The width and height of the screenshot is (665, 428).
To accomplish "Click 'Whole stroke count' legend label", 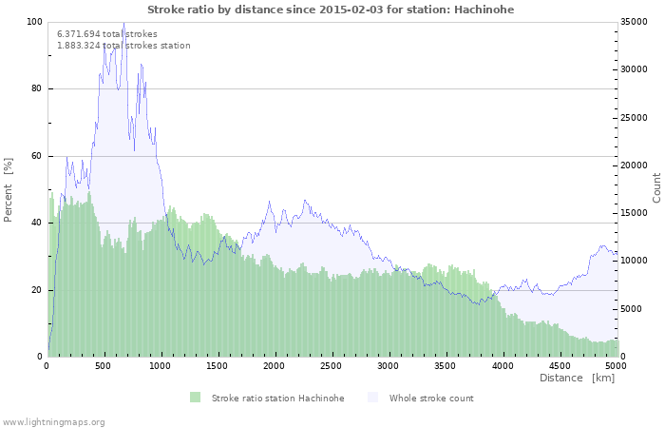I will (x=431, y=399).
